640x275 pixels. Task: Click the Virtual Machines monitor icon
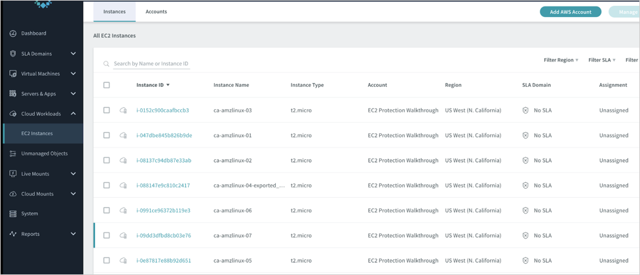pos(12,74)
